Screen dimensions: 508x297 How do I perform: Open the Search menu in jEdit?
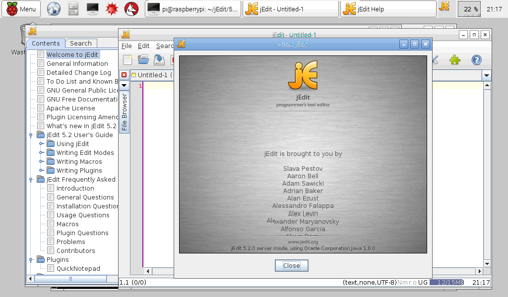click(165, 46)
